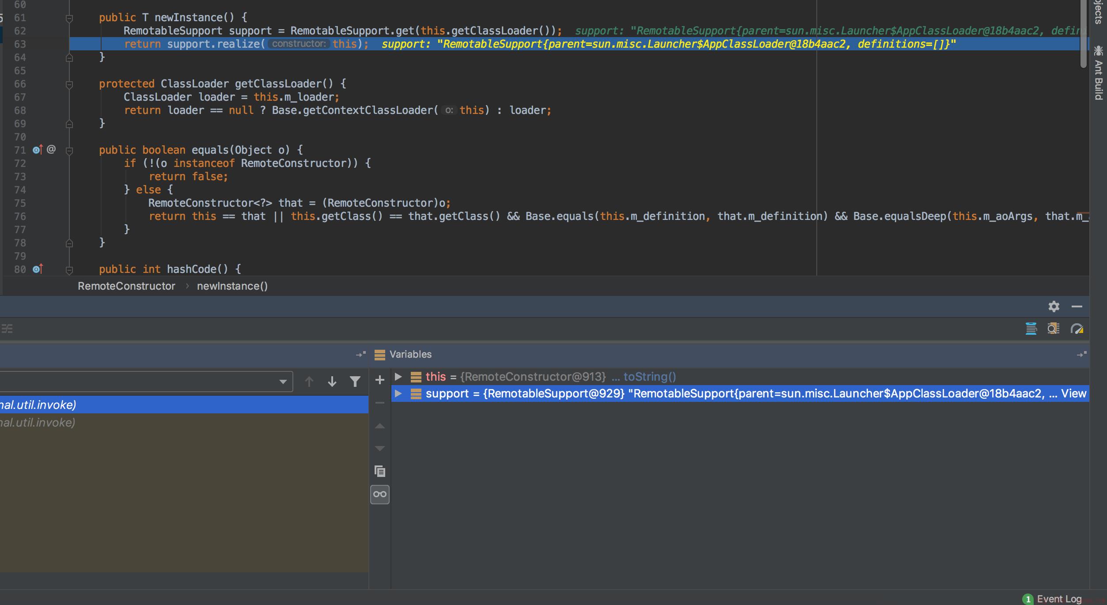1107x605 pixels.
Task: Move watch down arrow in Variables sidebar
Action: pos(379,448)
